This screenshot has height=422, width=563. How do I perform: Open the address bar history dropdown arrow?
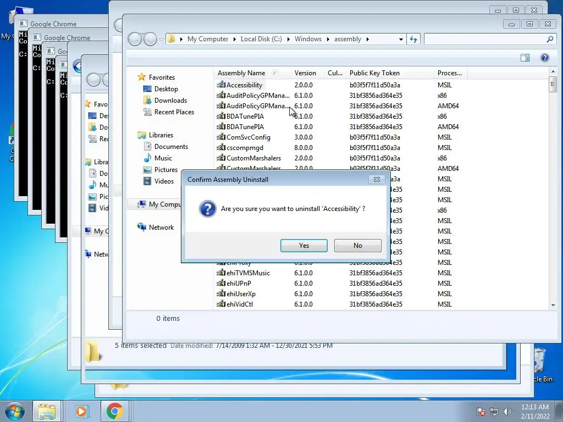(401, 39)
